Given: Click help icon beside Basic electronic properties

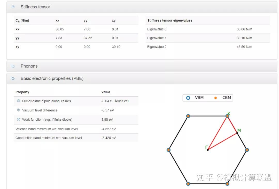Looking at the screenshot, I should pyautogui.click(x=13, y=79).
